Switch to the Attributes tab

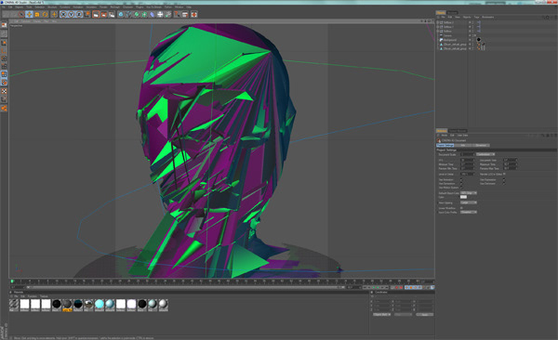pos(442,131)
